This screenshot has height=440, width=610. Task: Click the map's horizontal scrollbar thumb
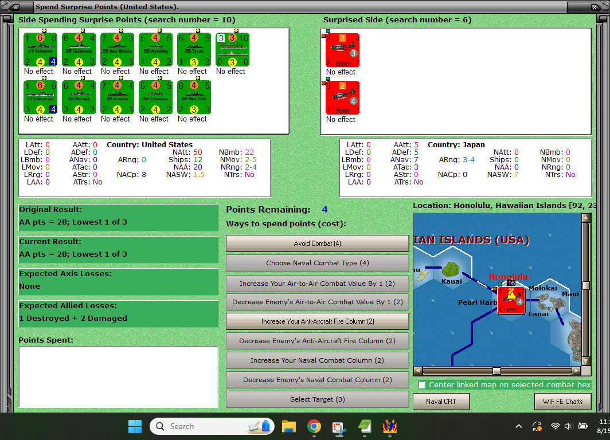point(496,371)
